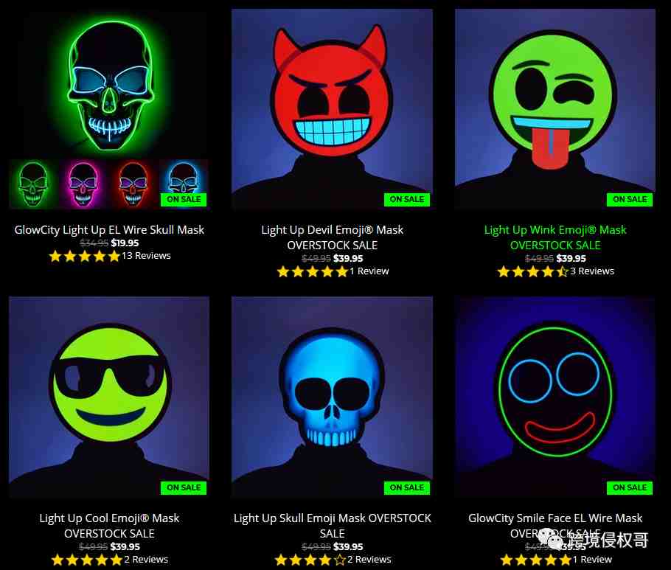
Task: Click ON SALE badge on Devil Emoji mask
Action: pyautogui.click(x=406, y=199)
